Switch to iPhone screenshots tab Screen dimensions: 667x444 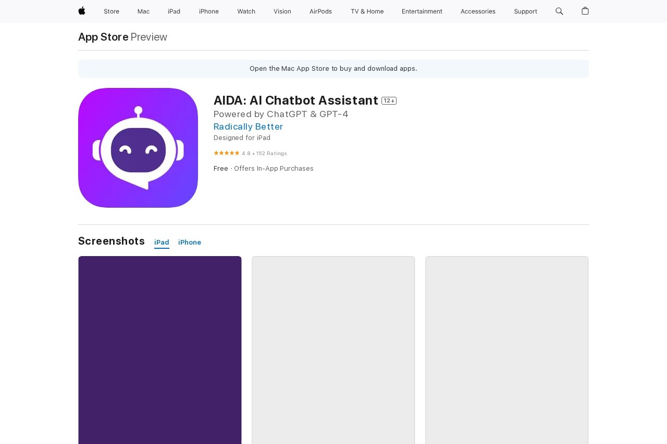[190, 243]
